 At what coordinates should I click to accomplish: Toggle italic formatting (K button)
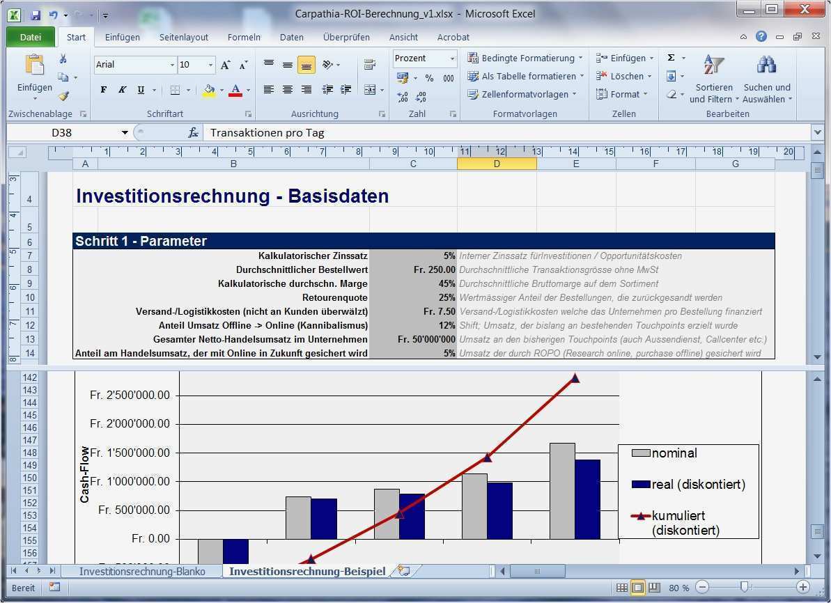pyautogui.click(x=122, y=90)
